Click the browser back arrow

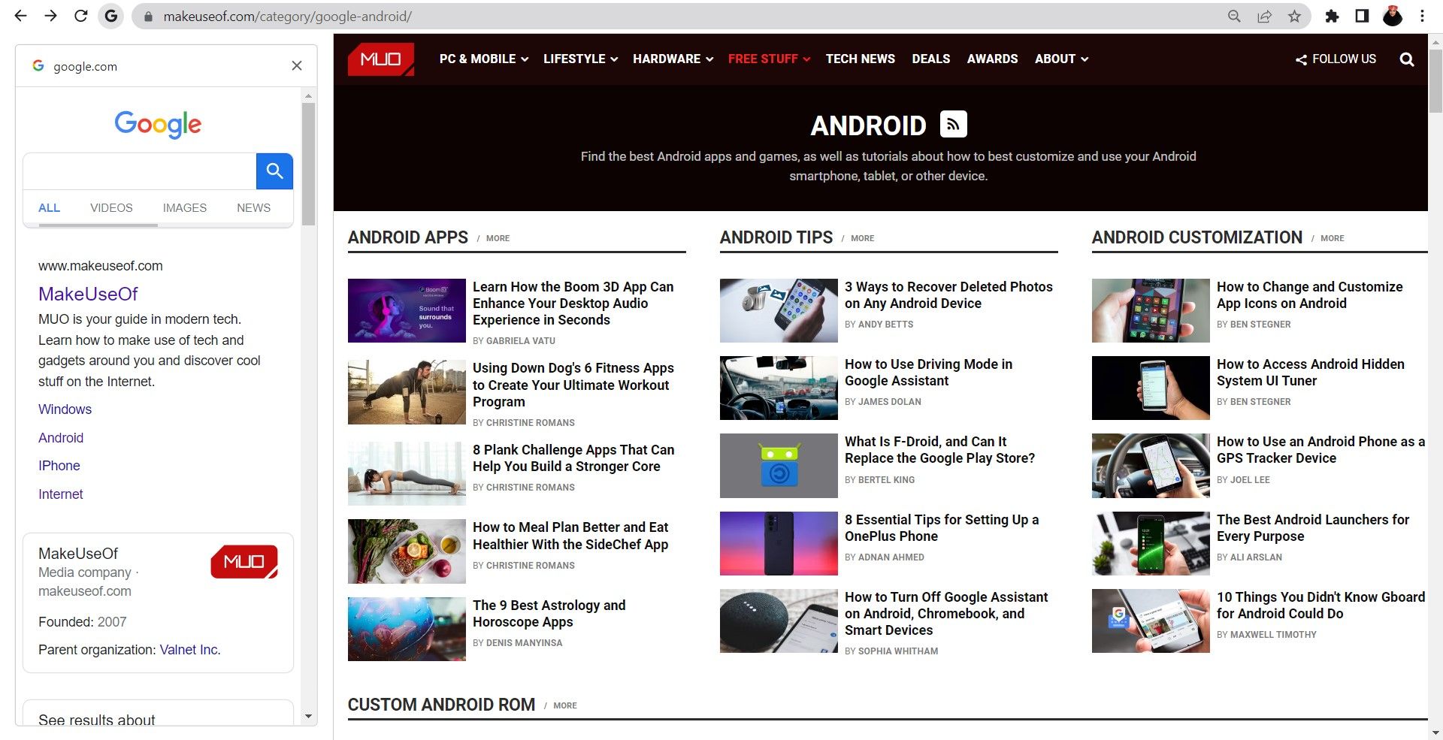click(x=20, y=16)
